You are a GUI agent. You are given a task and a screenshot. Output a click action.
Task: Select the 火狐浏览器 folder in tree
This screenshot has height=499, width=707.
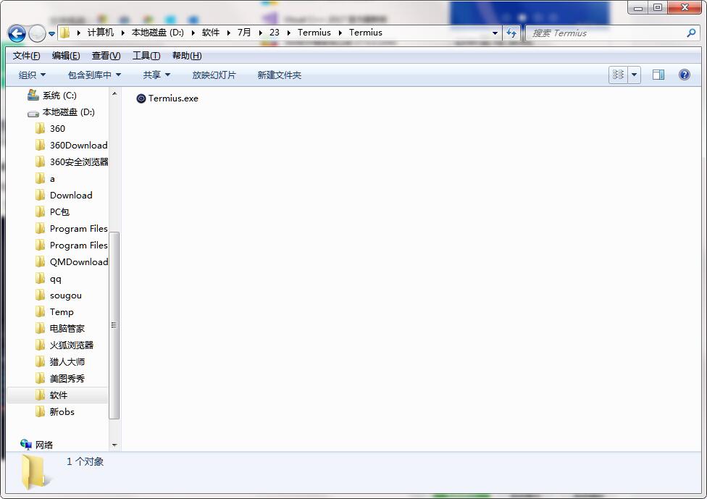tap(72, 345)
